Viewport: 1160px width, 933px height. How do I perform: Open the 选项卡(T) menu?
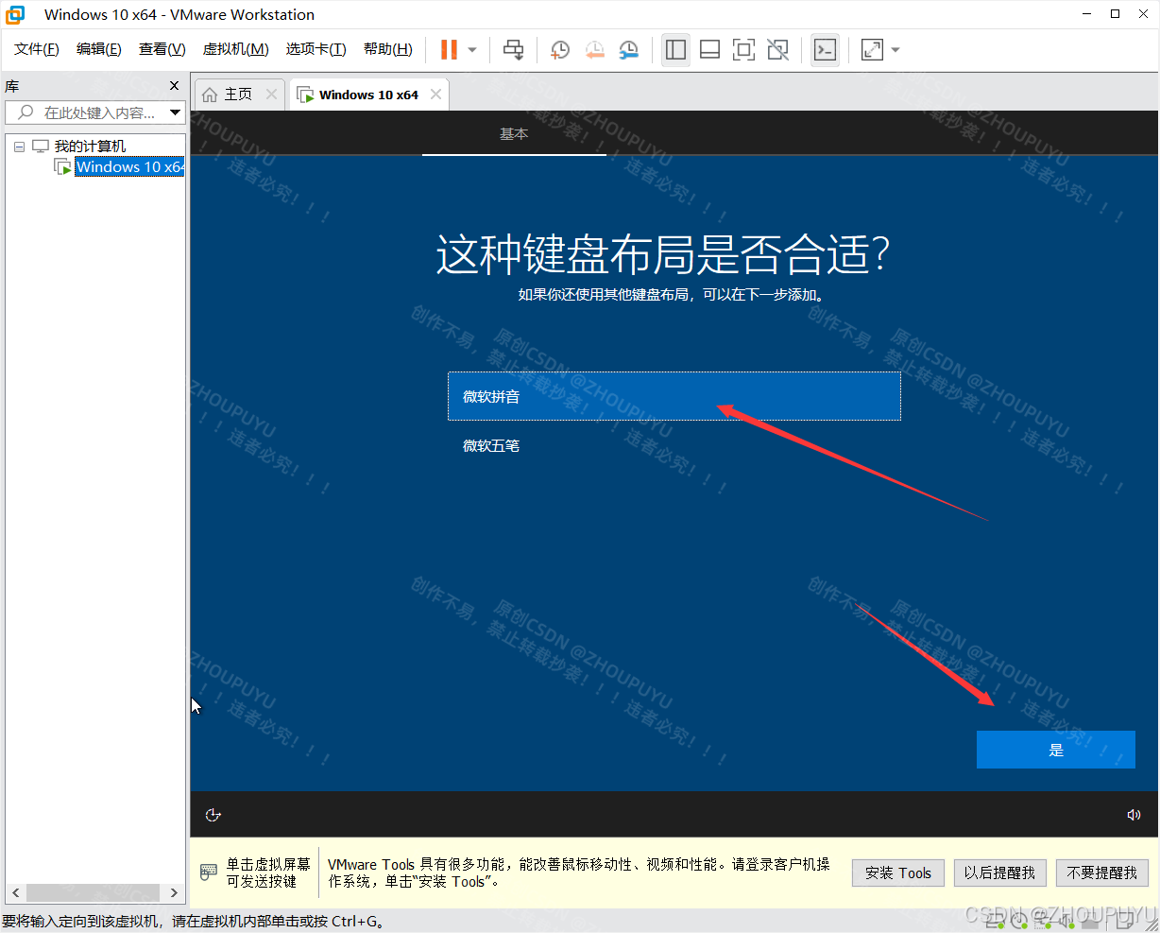point(316,49)
